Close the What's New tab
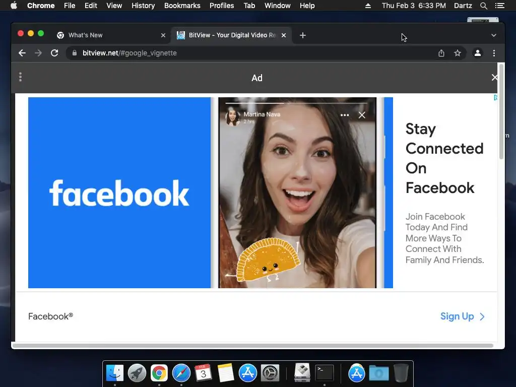Screen dimensions: 516x387 163,35
